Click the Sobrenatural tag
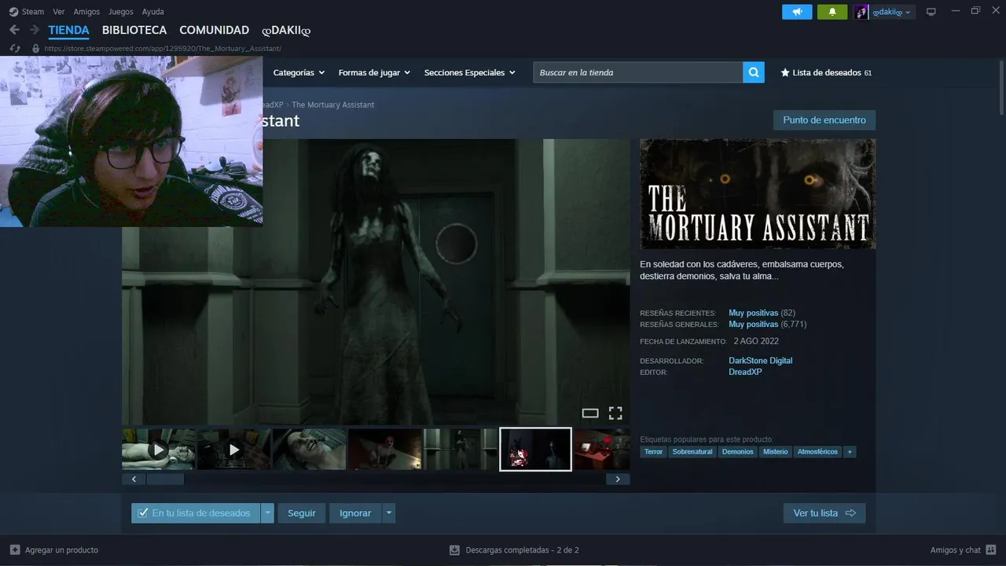 (x=692, y=452)
